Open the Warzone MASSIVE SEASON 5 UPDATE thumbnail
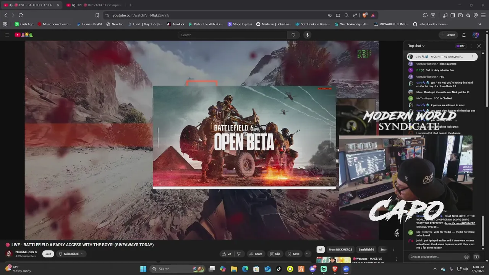This screenshot has height=275, width=489. pyautogui.click(x=334, y=260)
